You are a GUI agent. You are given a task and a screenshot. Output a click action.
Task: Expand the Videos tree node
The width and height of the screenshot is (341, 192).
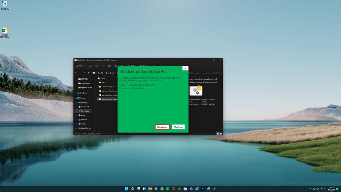(77, 124)
